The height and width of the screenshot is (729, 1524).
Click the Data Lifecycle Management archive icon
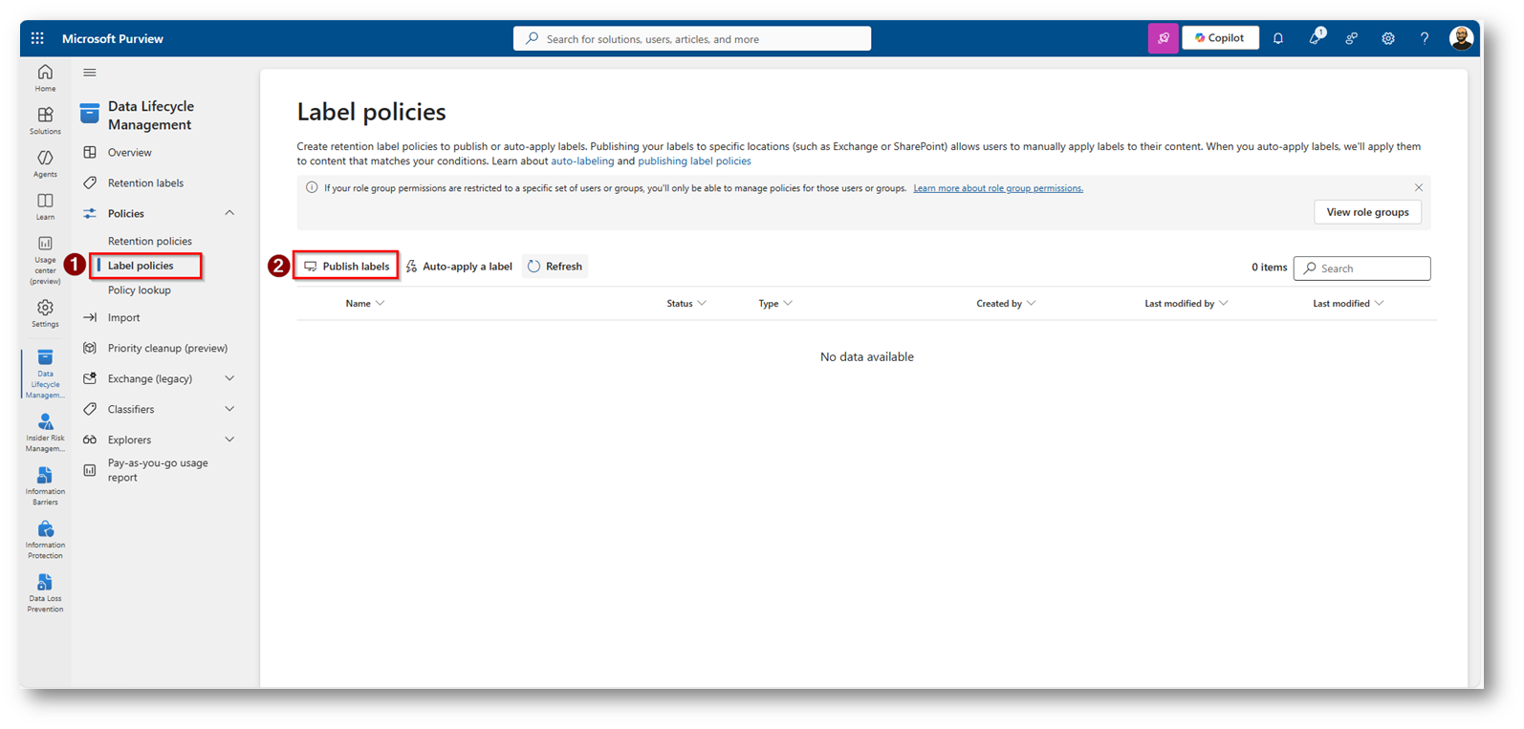[90, 114]
